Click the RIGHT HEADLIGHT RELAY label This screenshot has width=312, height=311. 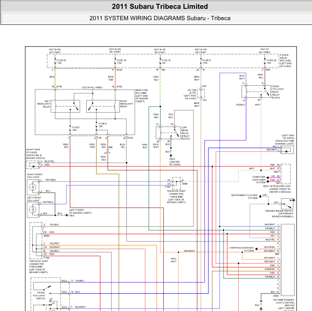coord(126,104)
